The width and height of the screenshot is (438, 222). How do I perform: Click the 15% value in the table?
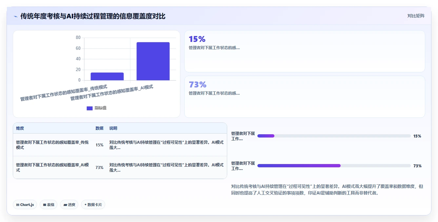click(99, 145)
